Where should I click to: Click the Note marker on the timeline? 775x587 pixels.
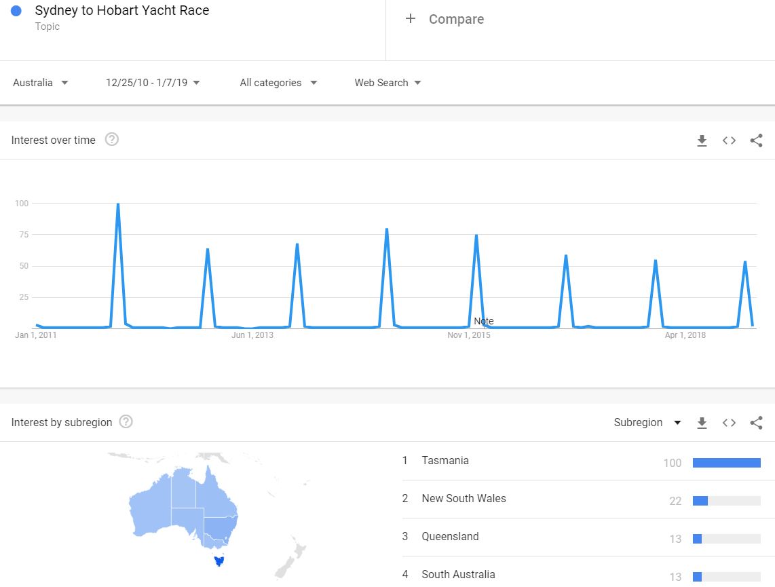(484, 321)
